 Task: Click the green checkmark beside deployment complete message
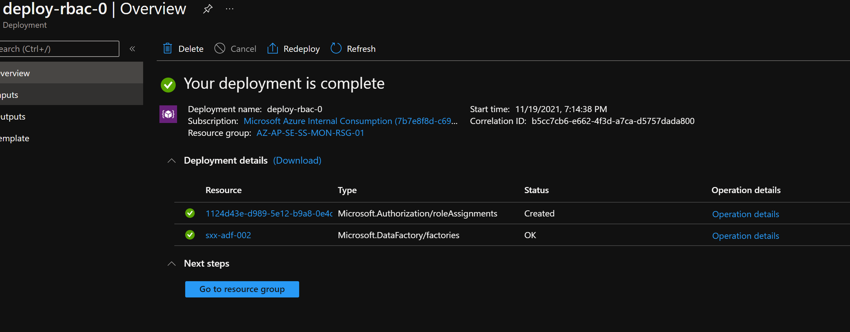pyautogui.click(x=168, y=85)
